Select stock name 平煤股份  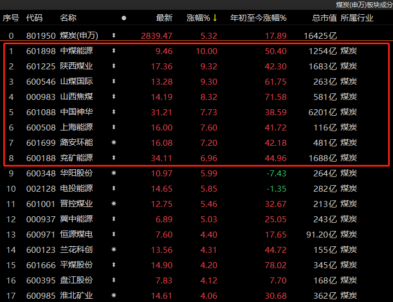tap(76, 265)
